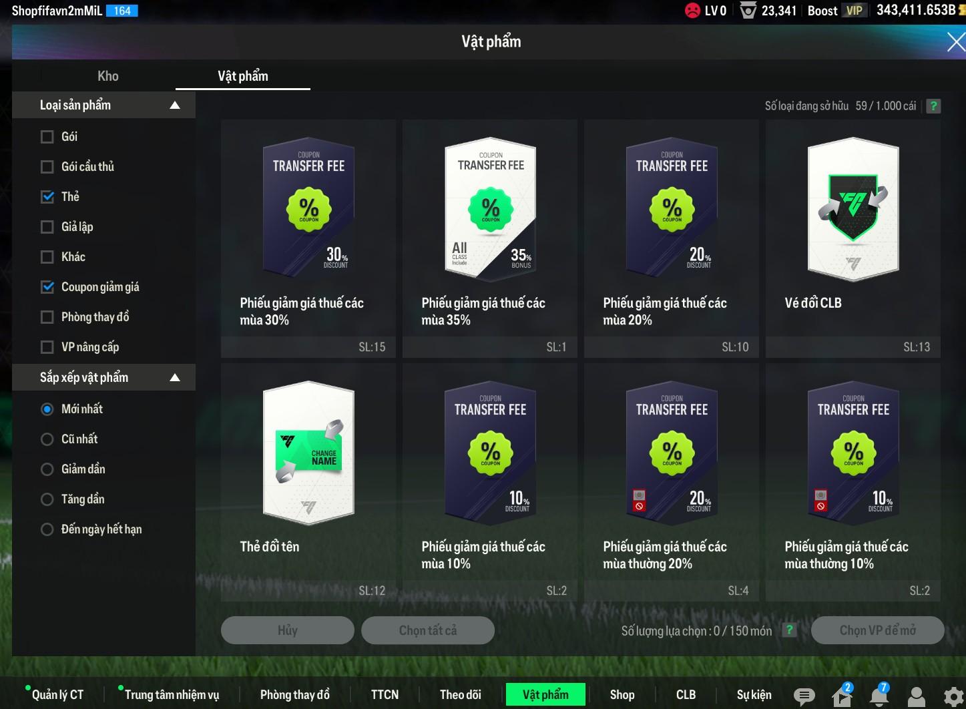Open the notifications bell icon
This screenshot has height=709, width=966.
[879, 696]
